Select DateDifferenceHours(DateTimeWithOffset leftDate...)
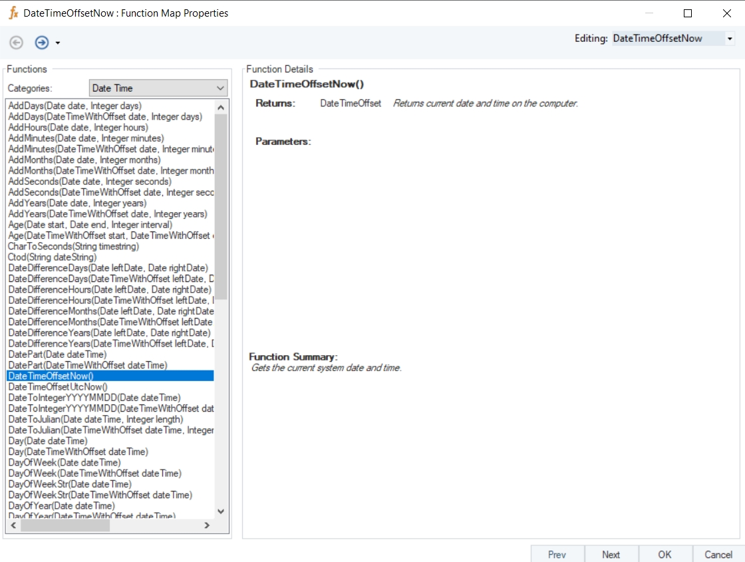Viewport: 745px width, 562px height. point(110,300)
